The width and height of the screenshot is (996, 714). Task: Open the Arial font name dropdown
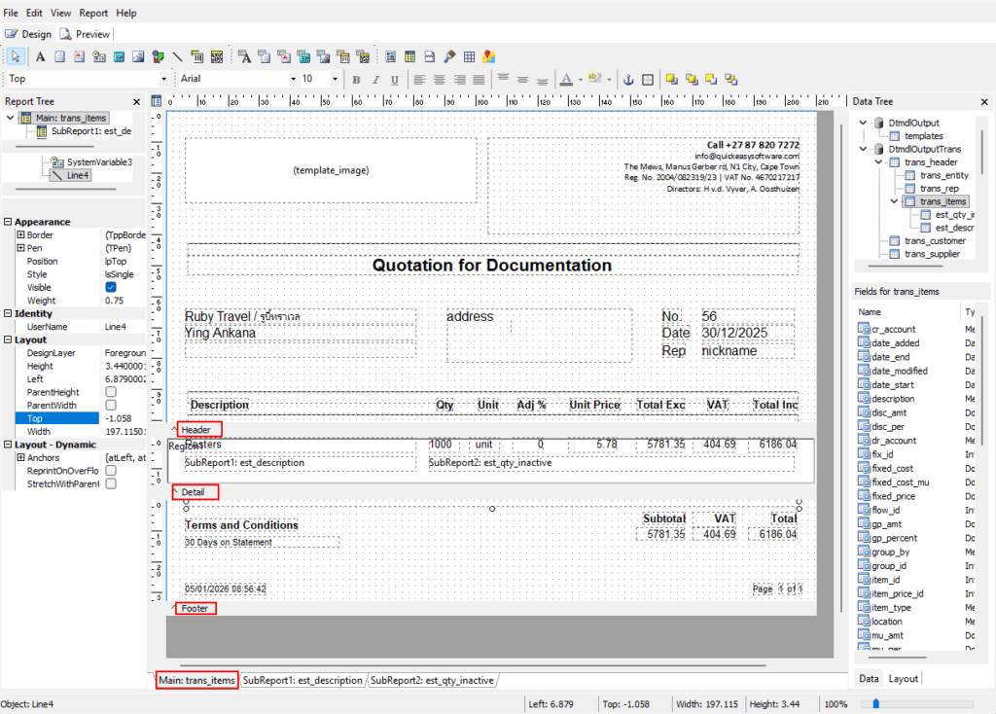point(292,79)
